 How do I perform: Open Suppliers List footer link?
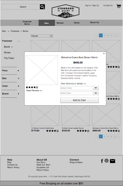[43, 167]
